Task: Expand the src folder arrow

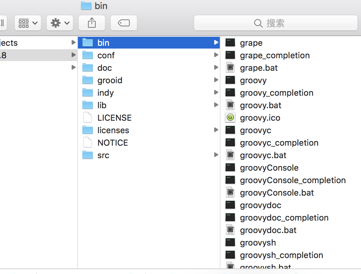Action: tap(216, 155)
